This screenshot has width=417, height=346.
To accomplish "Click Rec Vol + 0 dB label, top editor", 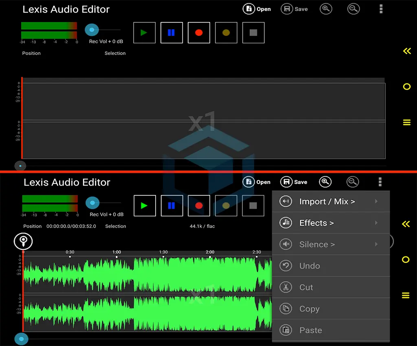I will click(106, 42).
